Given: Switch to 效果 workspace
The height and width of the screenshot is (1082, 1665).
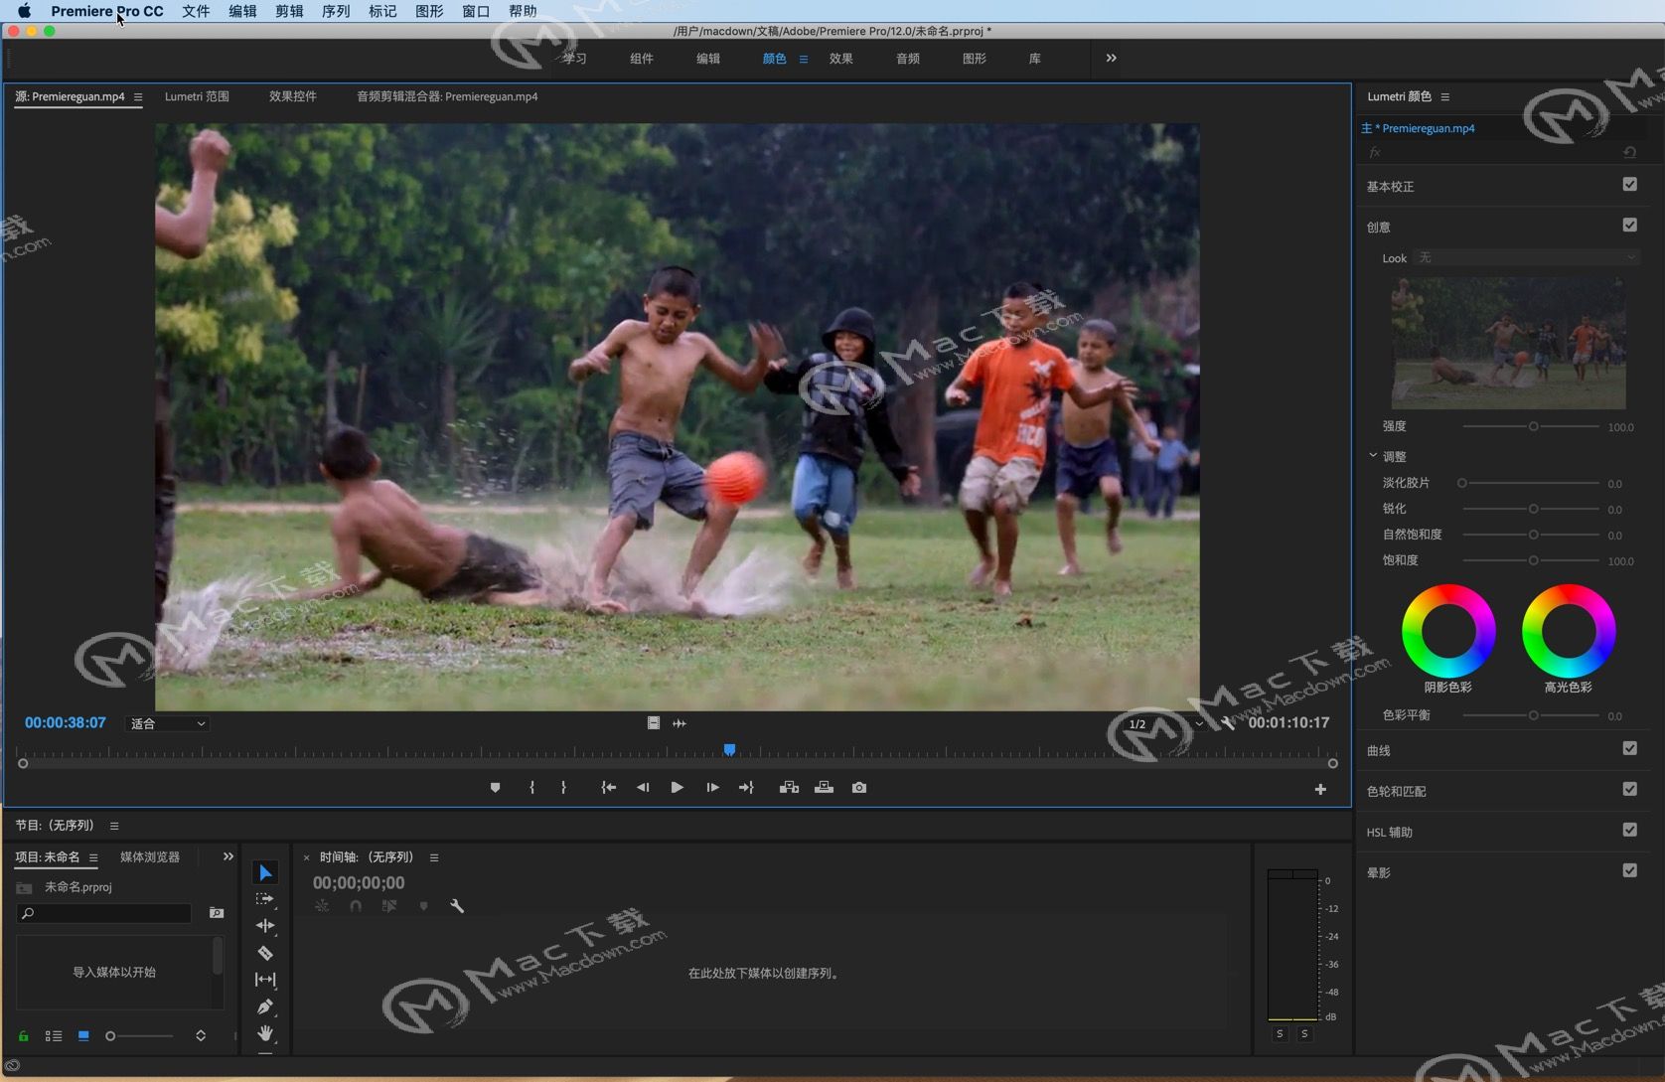Looking at the screenshot, I should tap(841, 59).
